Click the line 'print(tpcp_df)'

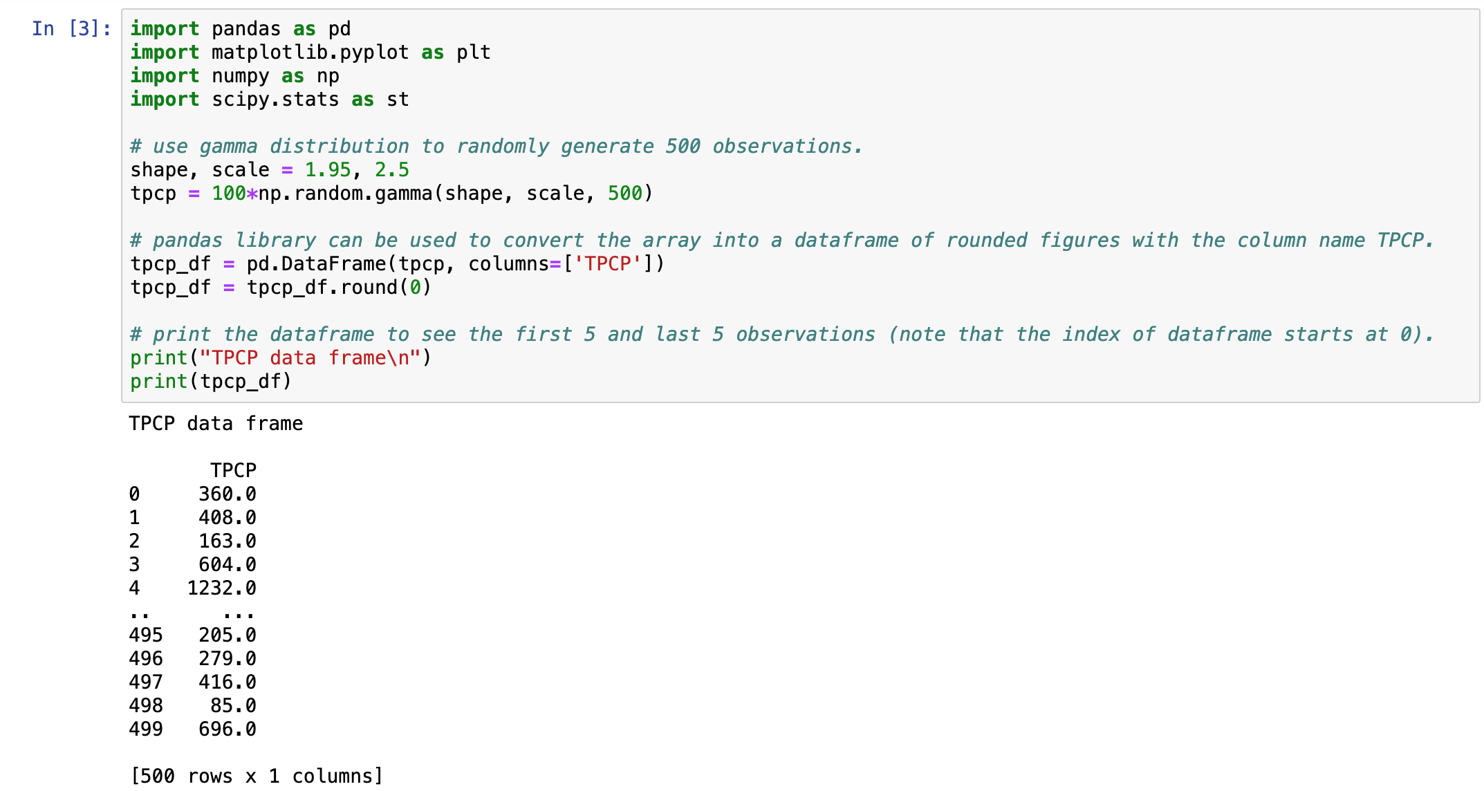211,382
